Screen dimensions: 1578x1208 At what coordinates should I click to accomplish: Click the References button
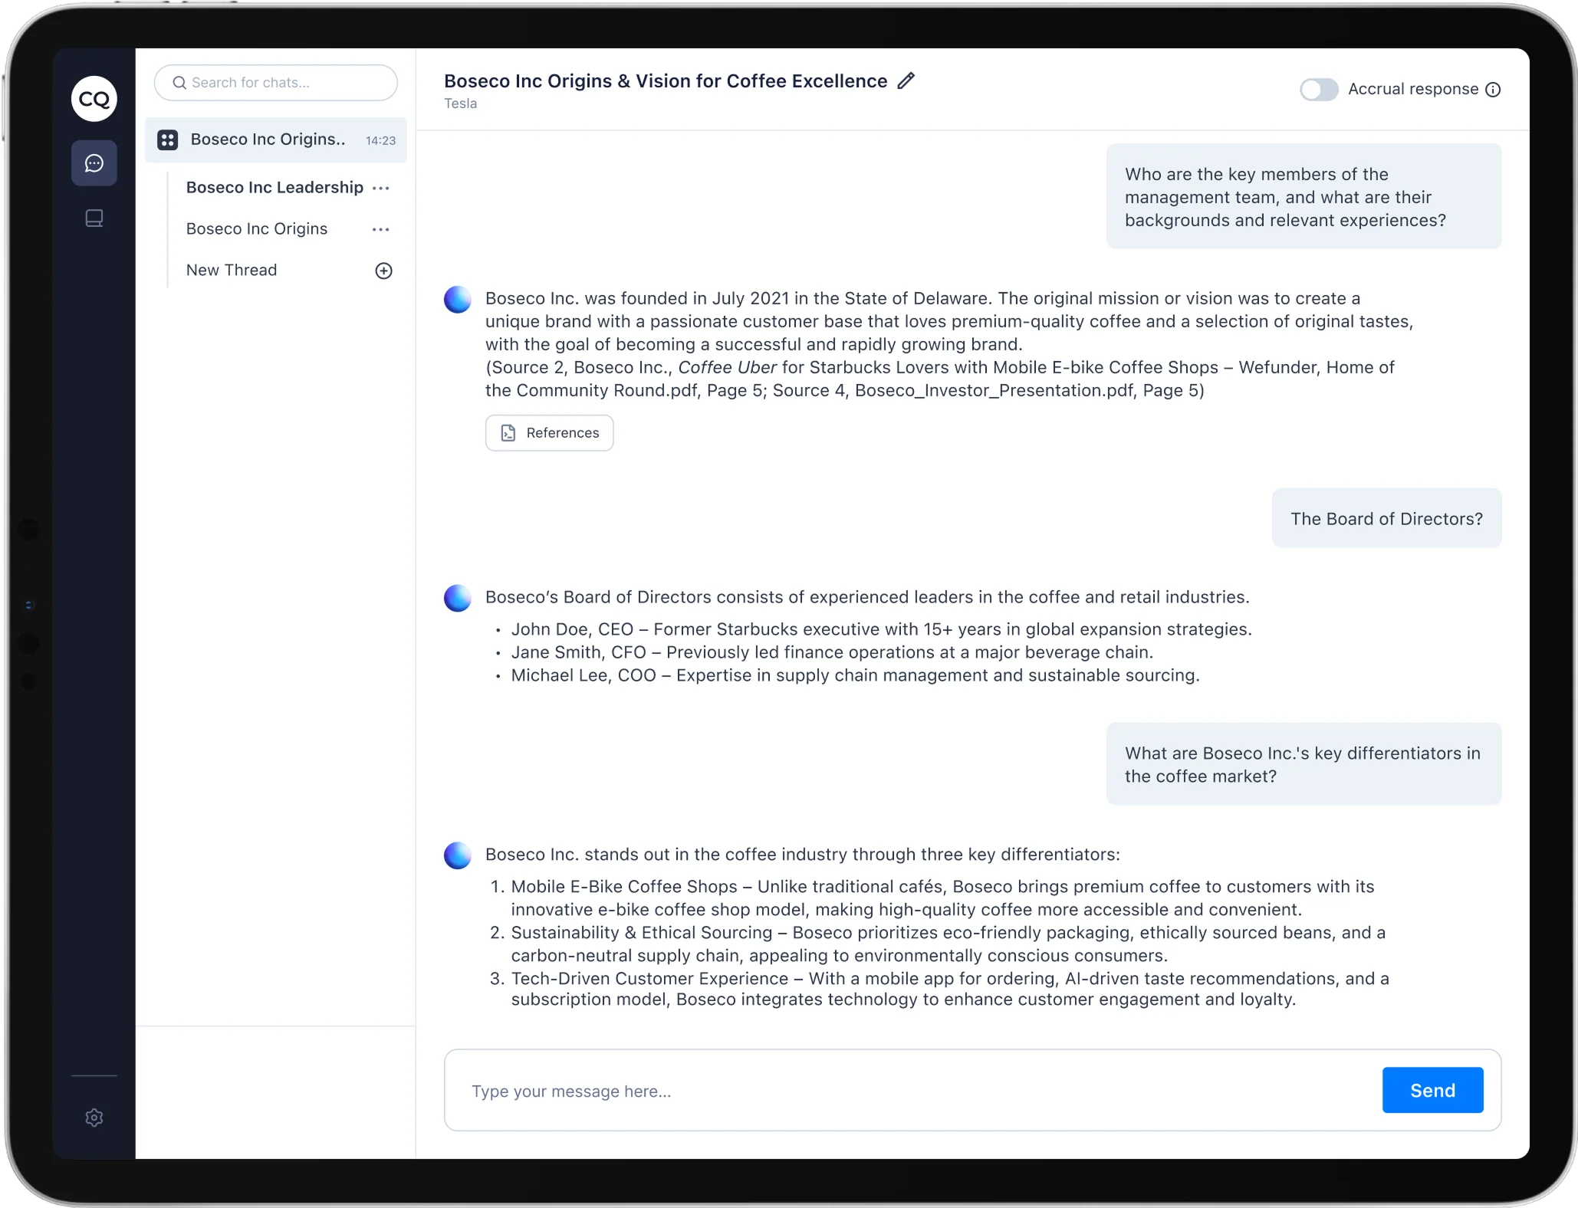(x=549, y=433)
